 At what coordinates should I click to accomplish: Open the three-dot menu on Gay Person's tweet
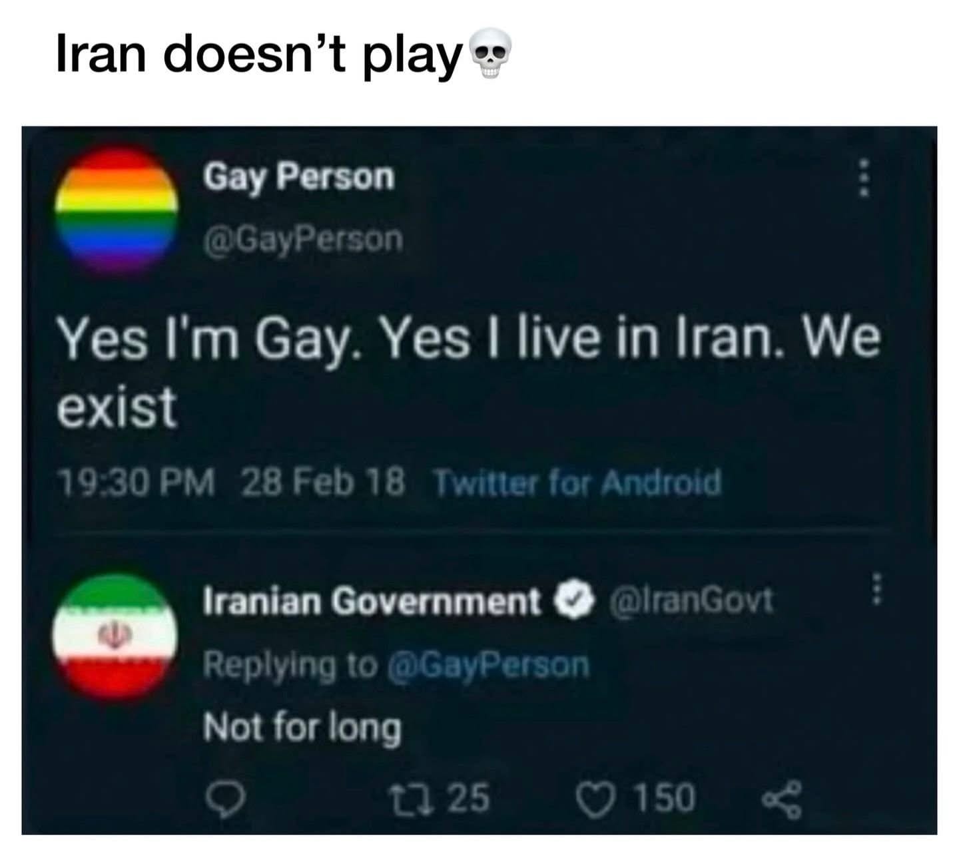pyautogui.click(x=863, y=178)
